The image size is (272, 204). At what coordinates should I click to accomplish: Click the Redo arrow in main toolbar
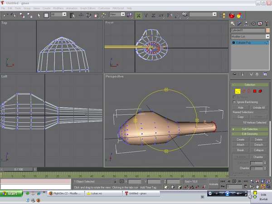(14, 15)
